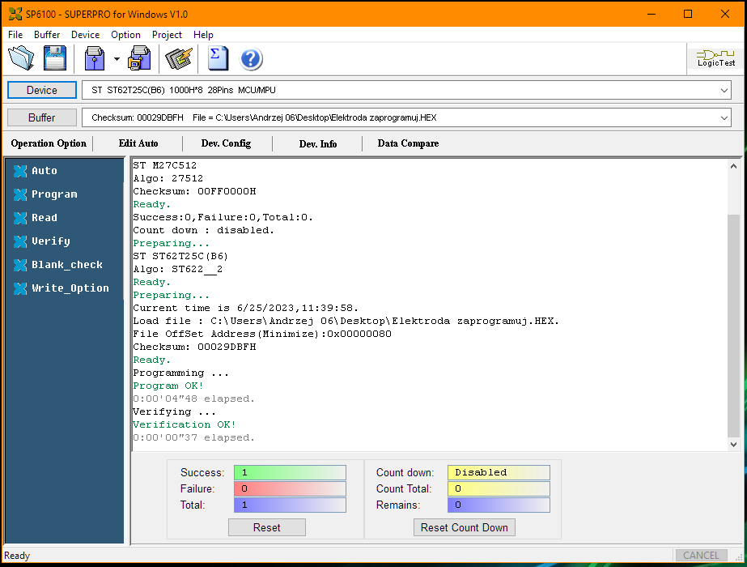Click the yellow Count Total field
Image resolution: width=747 pixels, height=567 pixels.
pyautogui.click(x=499, y=488)
